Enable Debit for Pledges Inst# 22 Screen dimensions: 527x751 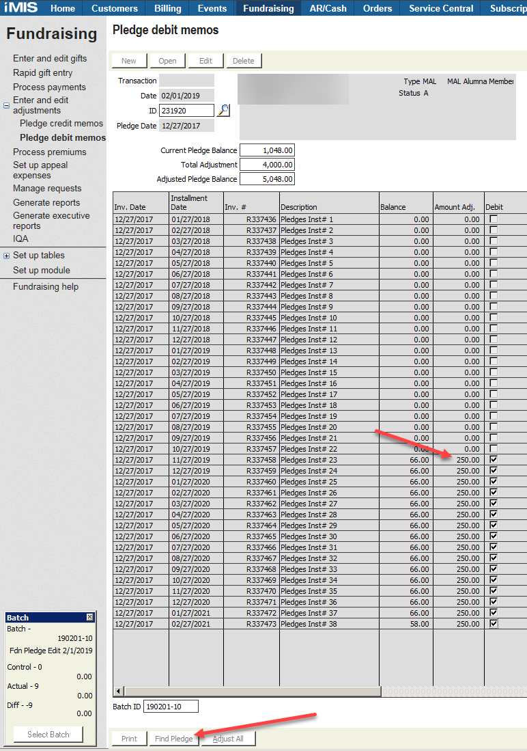tap(494, 449)
